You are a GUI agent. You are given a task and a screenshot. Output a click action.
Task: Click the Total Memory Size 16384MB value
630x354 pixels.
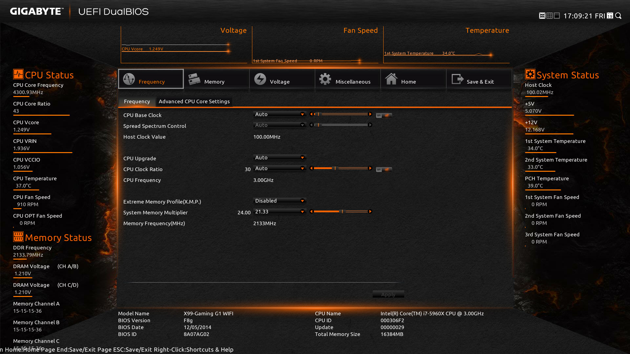[x=392, y=334]
